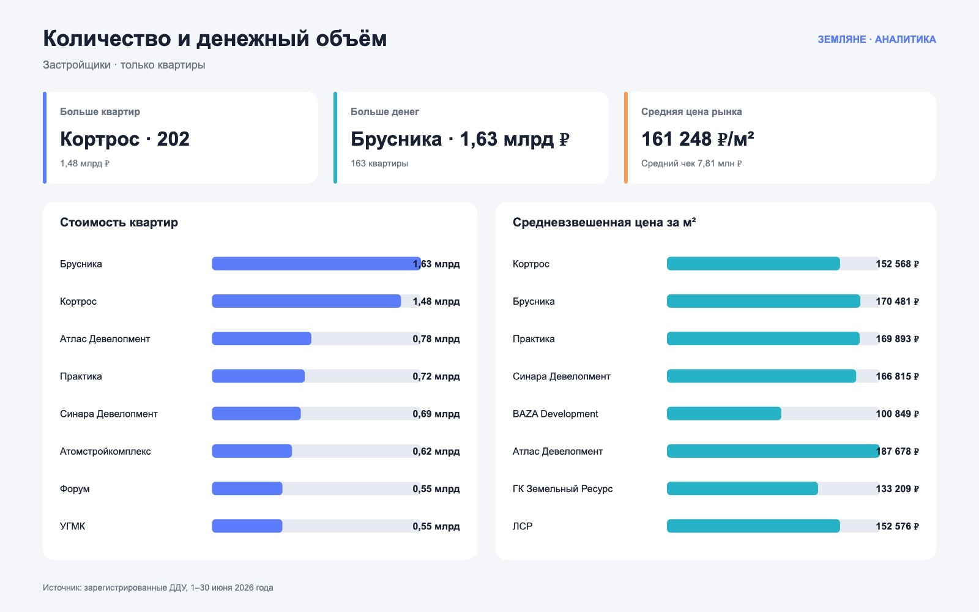Screen dimensions: 979x612
Task: Click the Синара Девелопмент label in Стоимость квартир
Action: [x=109, y=414]
